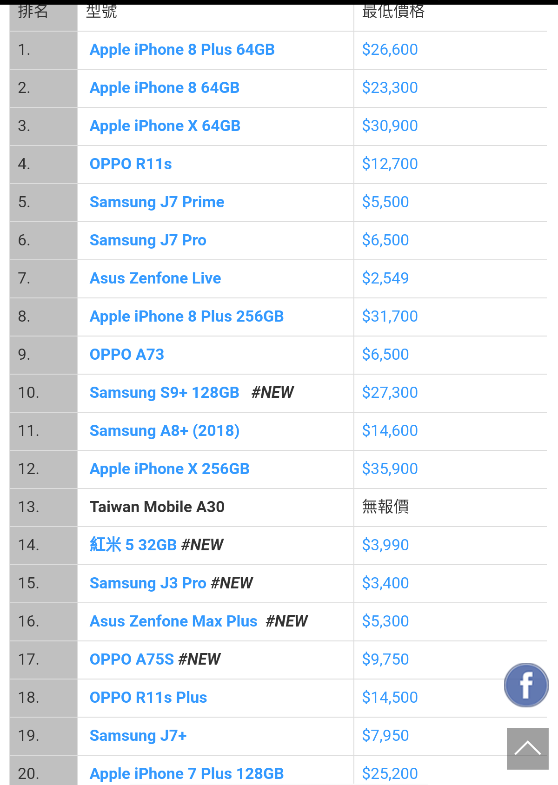558x785 pixels.
Task: Click the $9,750 price for OPPO A75S
Action: point(385,660)
